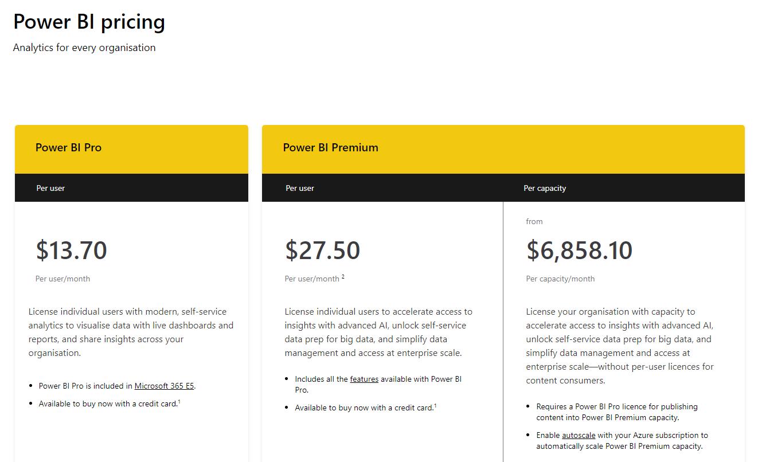Click the Requires a Power BI Pro licence bullet
The height and width of the screenshot is (462, 758).
point(617,412)
